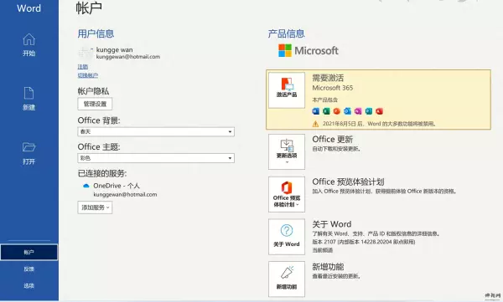503x302 pixels.
Task: Click the 关于 Word (About Word) button
Action: [x=287, y=237]
